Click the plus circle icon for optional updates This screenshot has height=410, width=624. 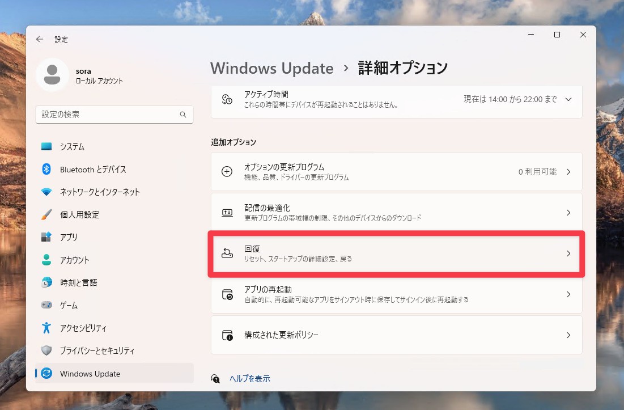[227, 172]
